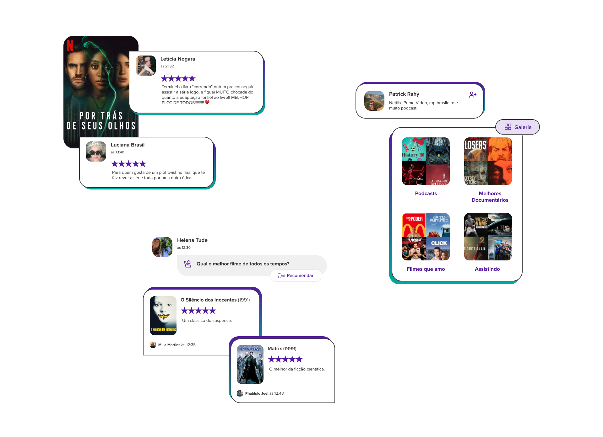Screen dimensions: 603x437
Task: Select the Galeria tab
Action: [518, 127]
